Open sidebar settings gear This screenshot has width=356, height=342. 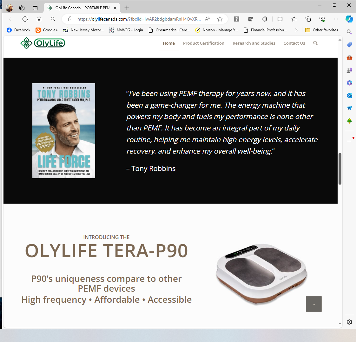[x=349, y=322]
